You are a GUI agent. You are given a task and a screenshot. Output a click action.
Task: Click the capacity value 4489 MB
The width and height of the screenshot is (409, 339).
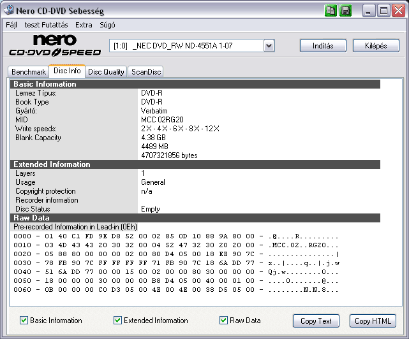154,147
